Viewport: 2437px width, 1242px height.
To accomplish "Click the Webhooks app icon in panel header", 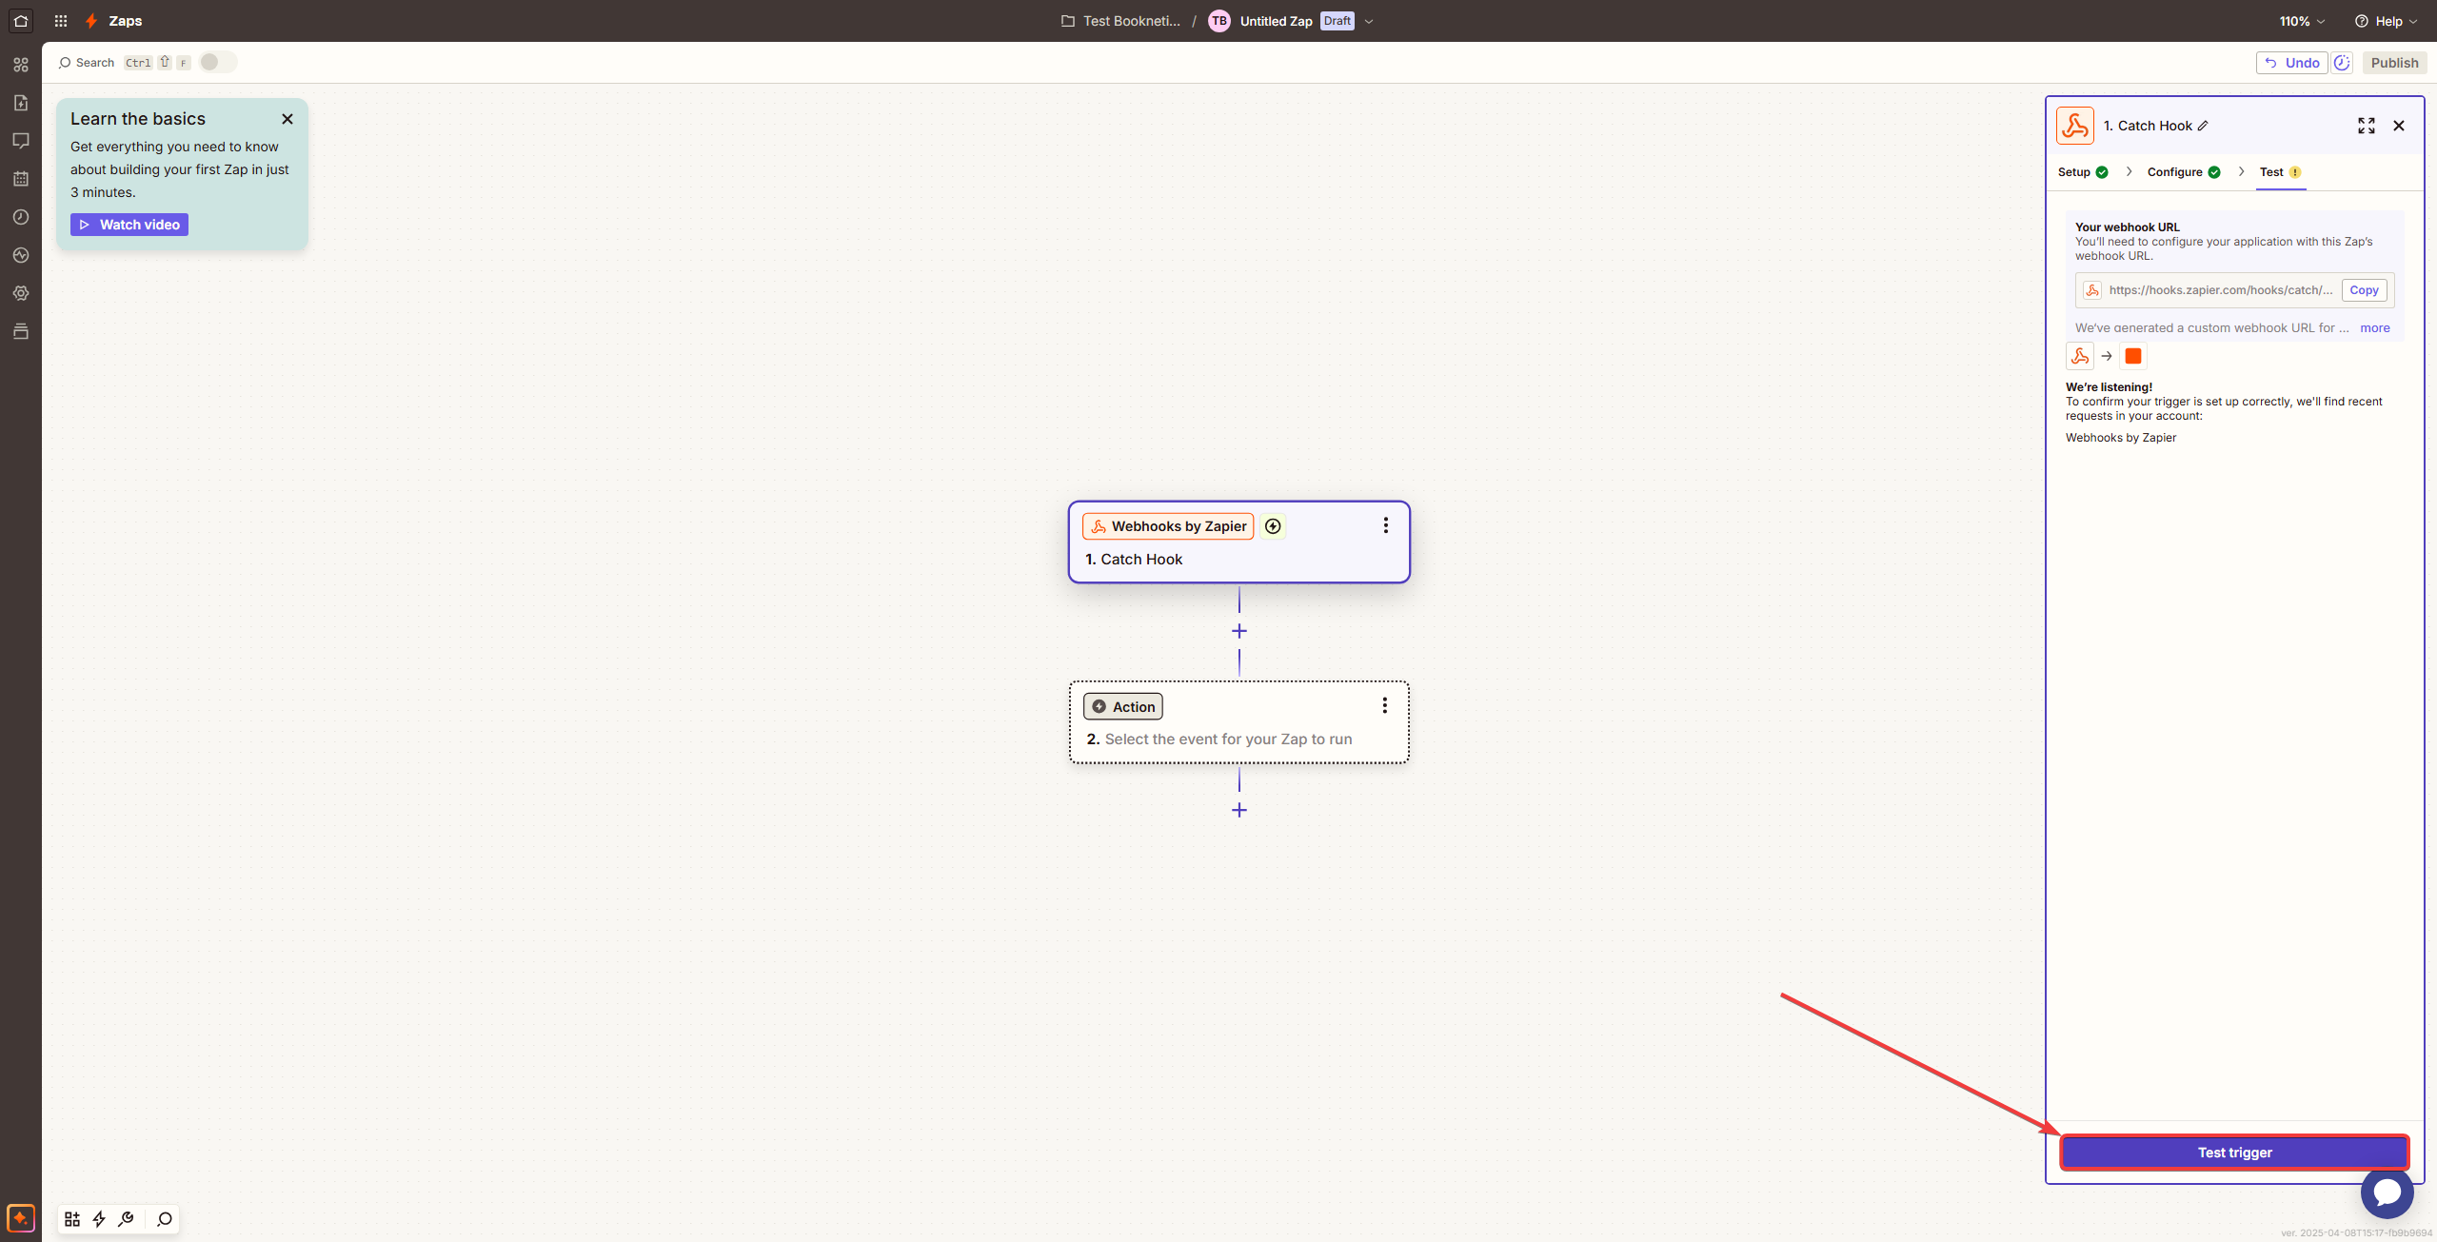I will [2075, 126].
